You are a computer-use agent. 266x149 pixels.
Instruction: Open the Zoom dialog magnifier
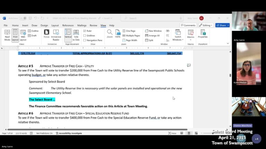(x=109, y=33)
